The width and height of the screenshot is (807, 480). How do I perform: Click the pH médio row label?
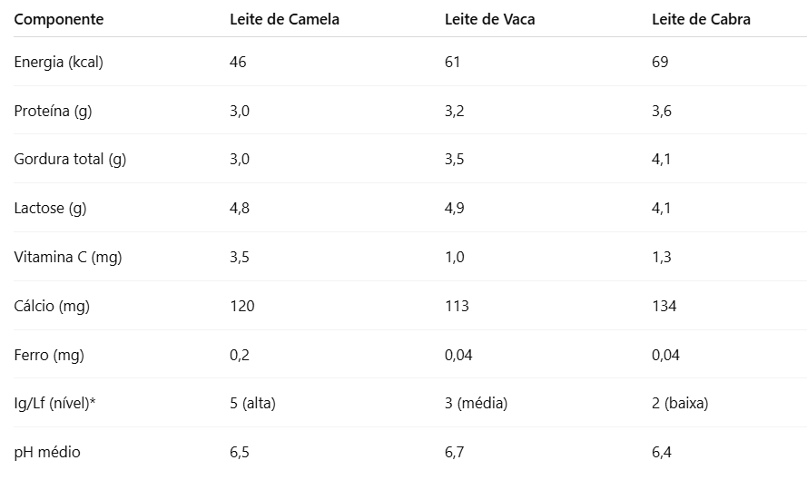[x=47, y=452]
